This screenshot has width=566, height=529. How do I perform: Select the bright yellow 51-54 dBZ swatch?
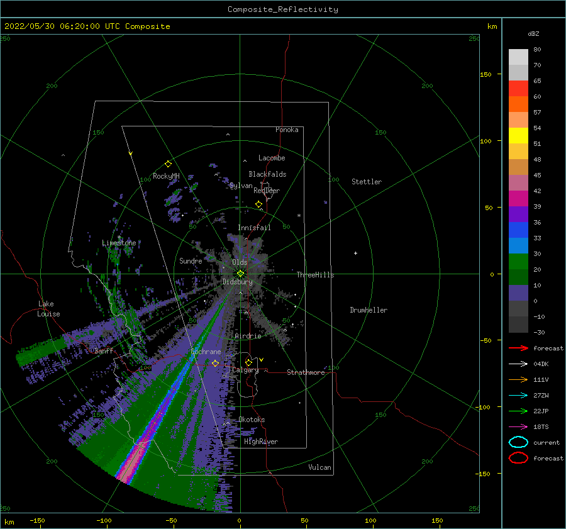[x=518, y=136]
